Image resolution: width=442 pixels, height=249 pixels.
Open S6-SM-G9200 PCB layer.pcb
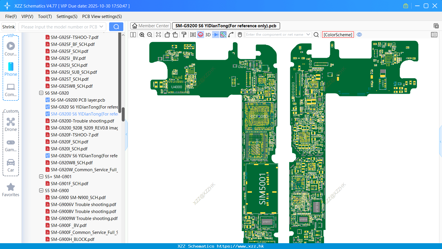coord(78,100)
